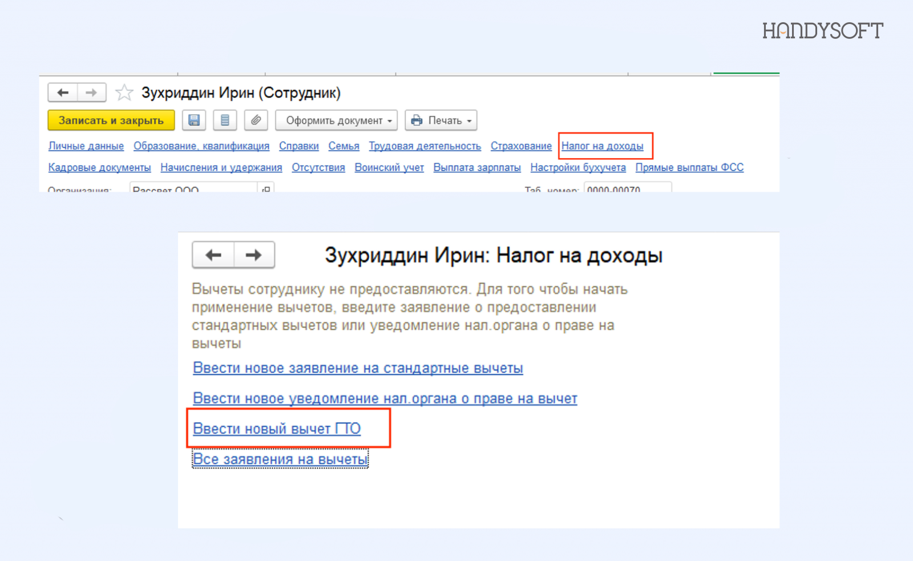Go back in Налог на доходы window
Image resolution: width=913 pixels, height=561 pixels.
pos(213,255)
